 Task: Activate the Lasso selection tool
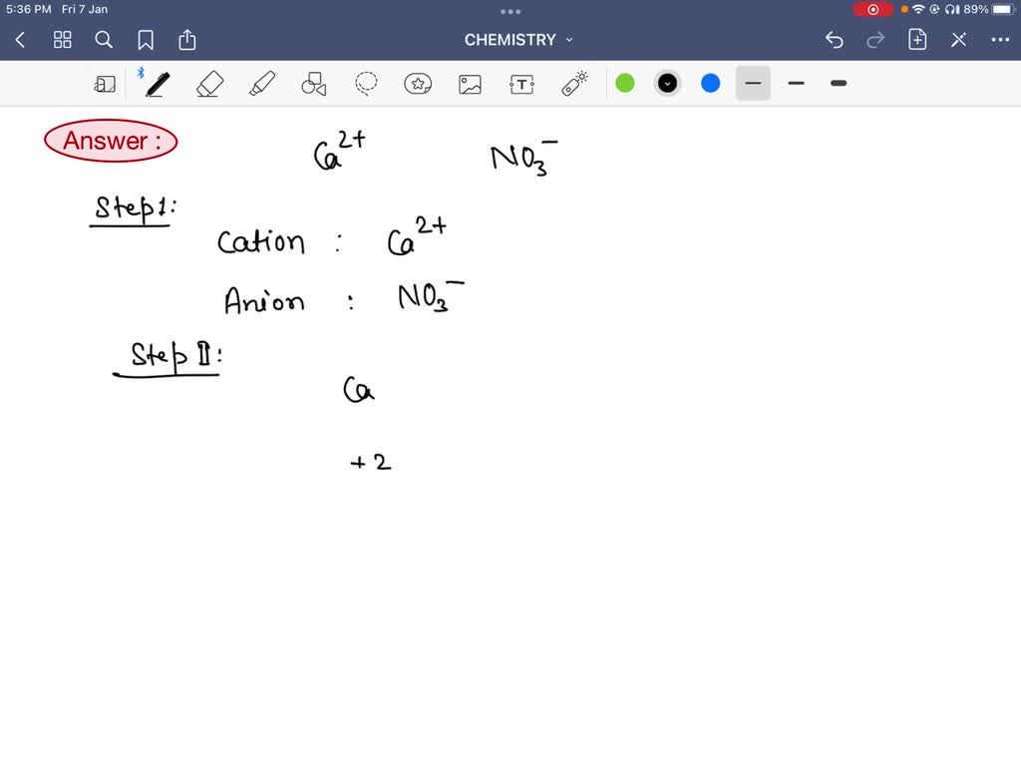point(366,84)
